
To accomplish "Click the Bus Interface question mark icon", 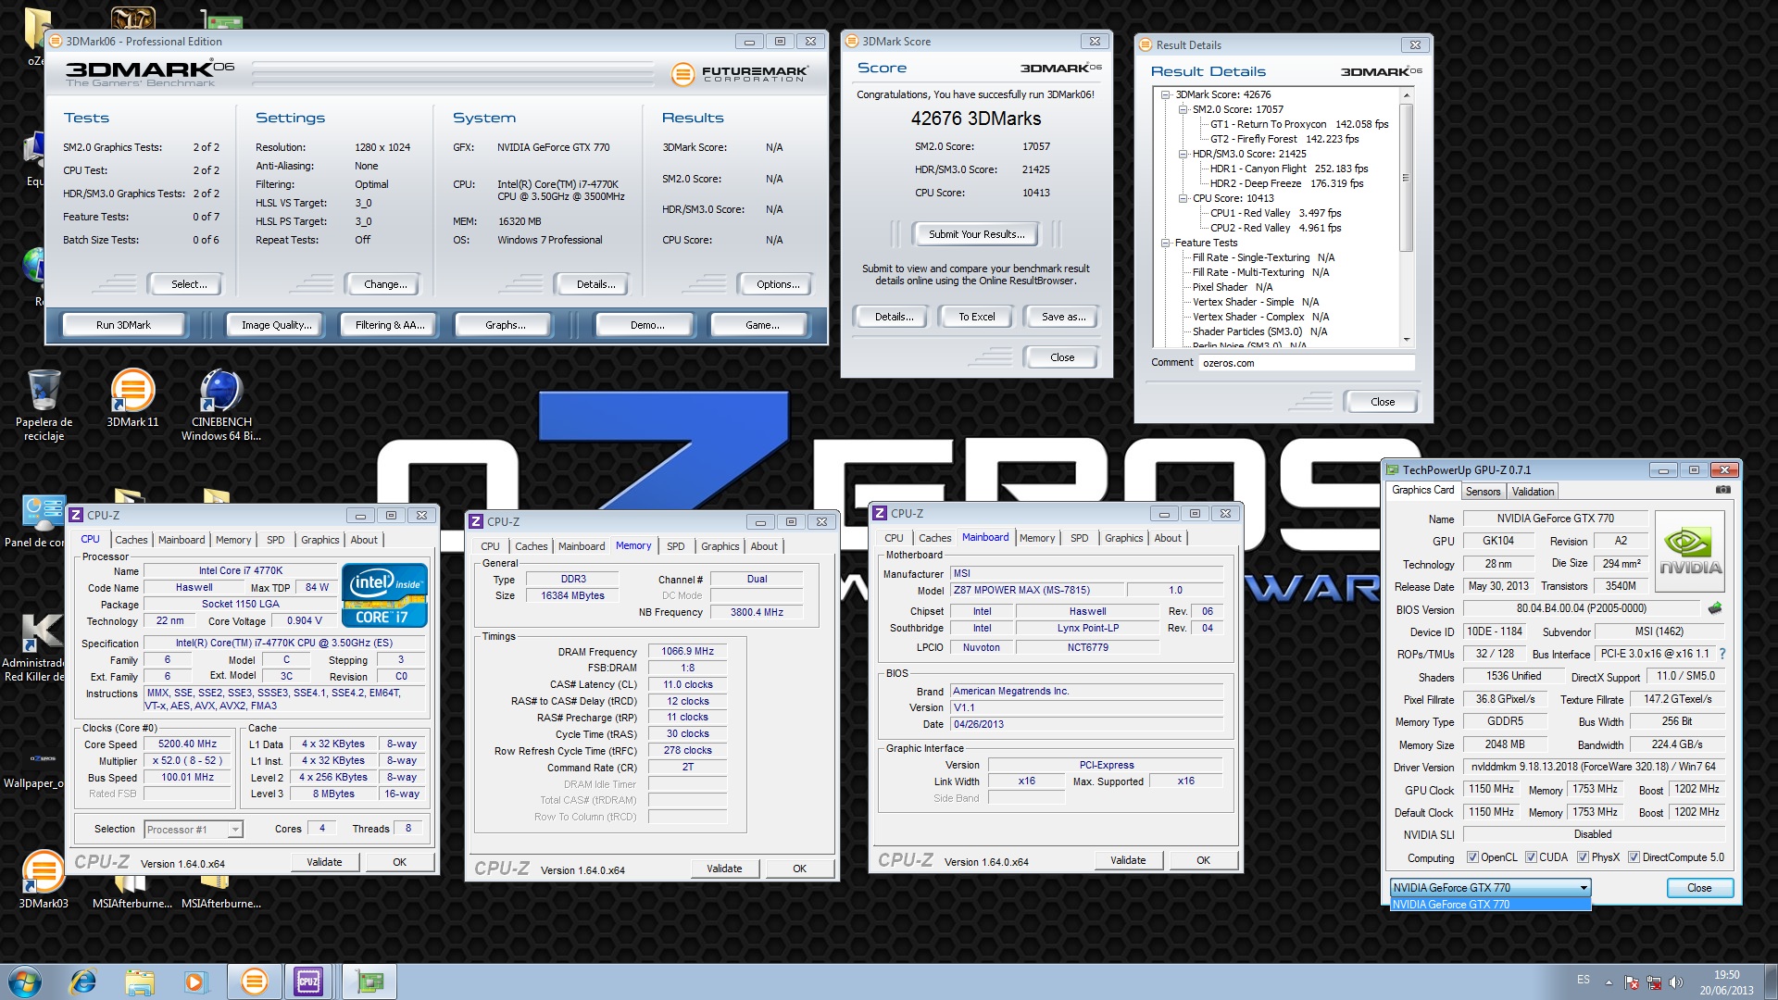I will (1722, 654).
